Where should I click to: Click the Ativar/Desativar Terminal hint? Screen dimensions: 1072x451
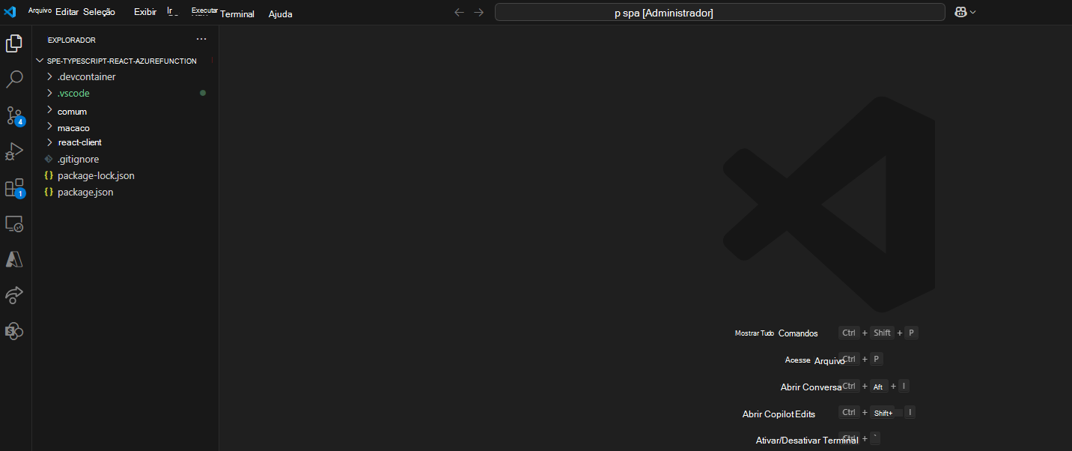tap(807, 440)
